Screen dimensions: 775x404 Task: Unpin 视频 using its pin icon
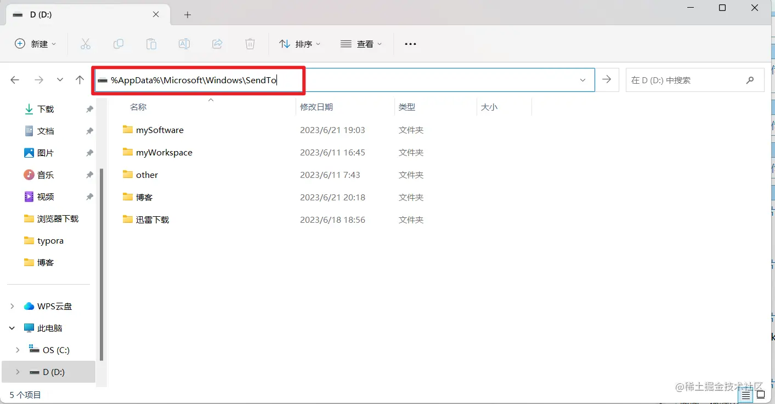pyautogui.click(x=89, y=197)
